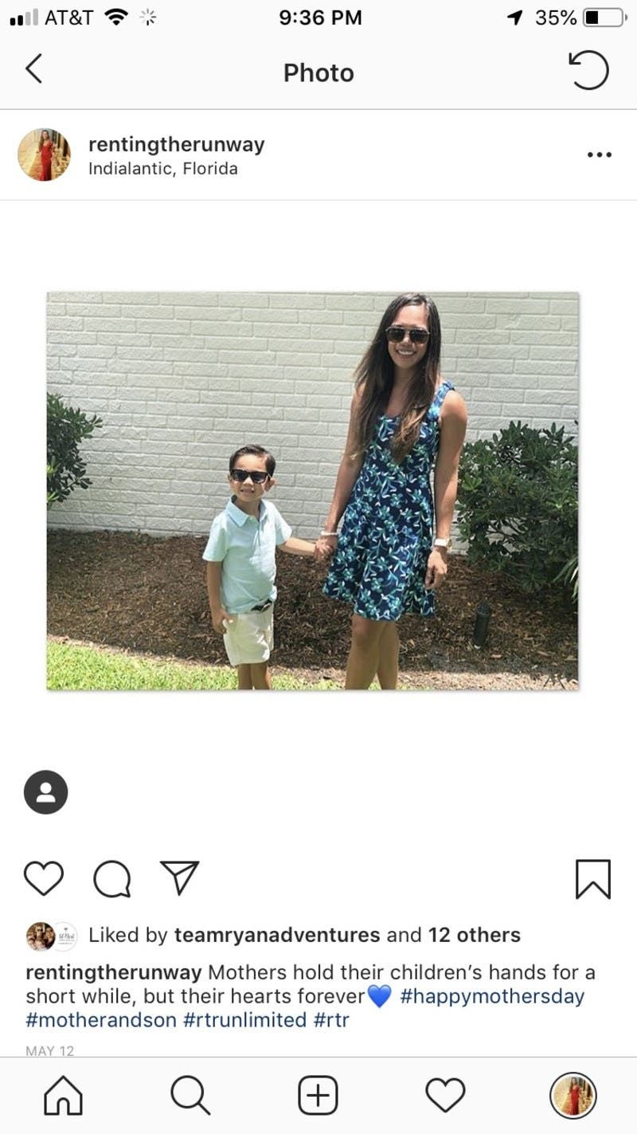Open the three-dot options menu

[599, 155]
